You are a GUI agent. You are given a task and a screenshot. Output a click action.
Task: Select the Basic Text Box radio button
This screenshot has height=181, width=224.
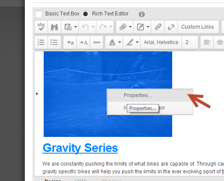point(39,14)
